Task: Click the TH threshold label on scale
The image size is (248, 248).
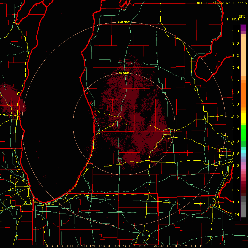Action: point(237,214)
